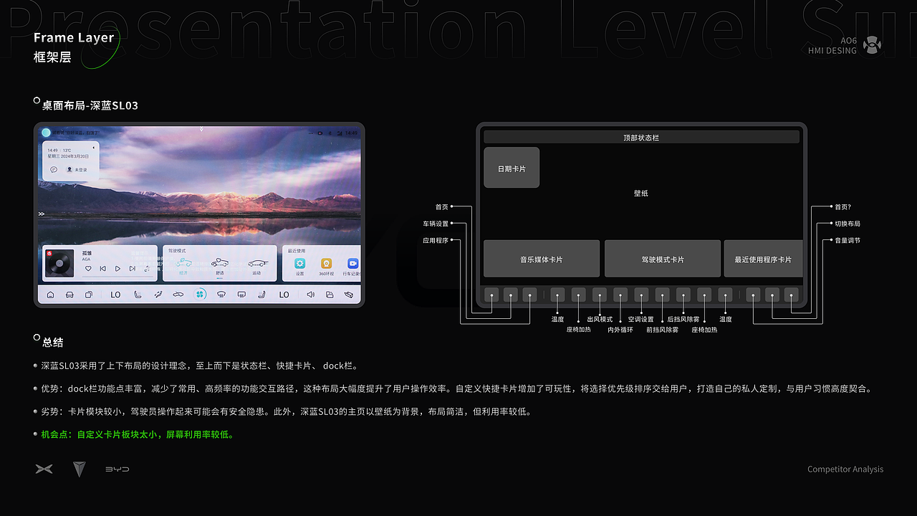
Task: Tap the last dock icon after layout switch
Action: click(349, 295)
